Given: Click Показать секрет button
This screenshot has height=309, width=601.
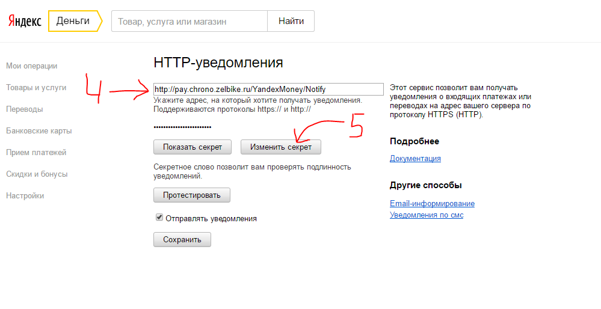Looking at the screenshot, I should coord(193,147).
